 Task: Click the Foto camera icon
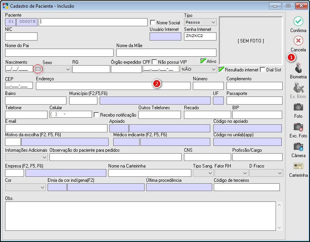point(298,107)
